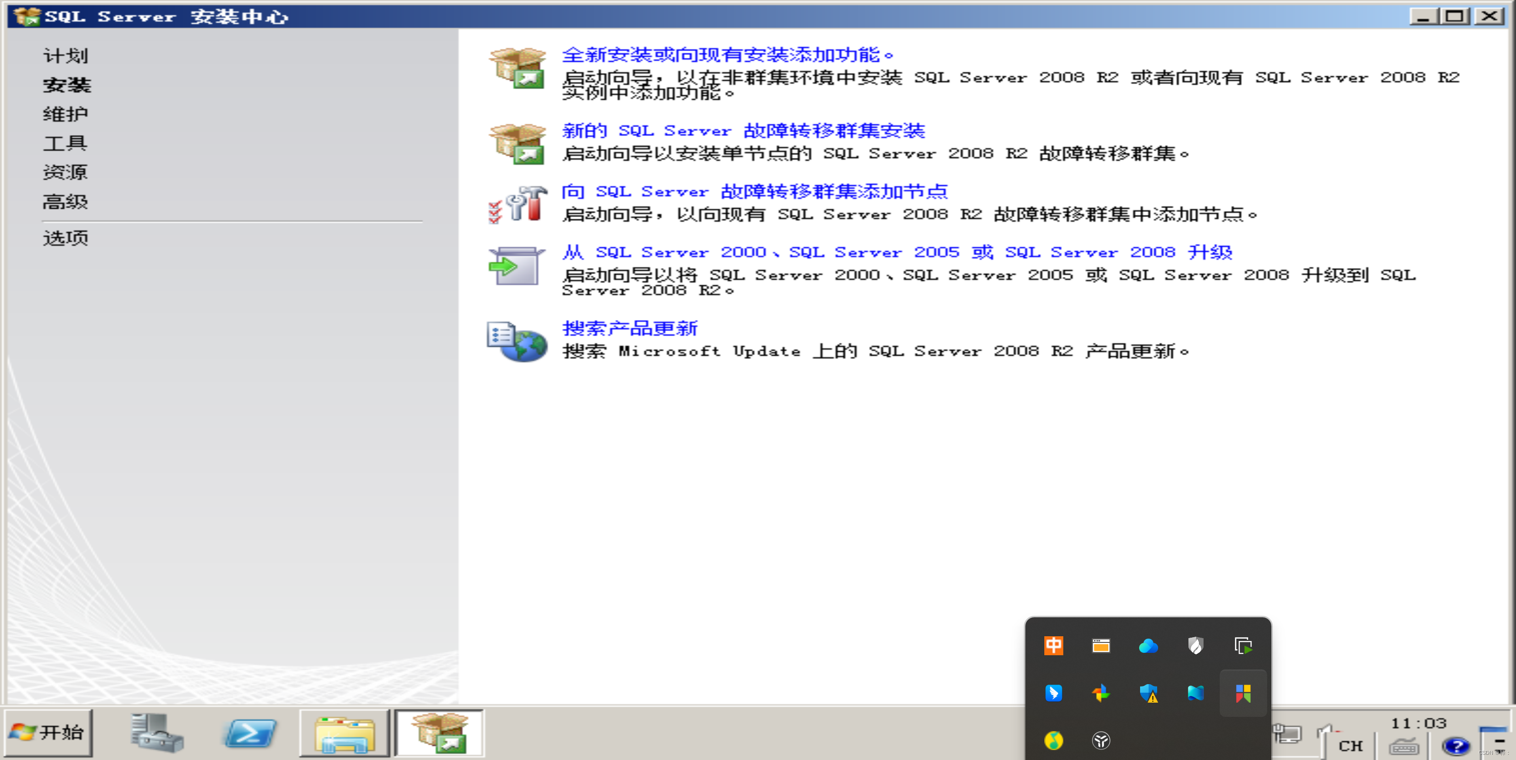The width and height of the screenshot is (1516, 760).
Task: Launch PowerShell from taskbar
Action: 250,733
